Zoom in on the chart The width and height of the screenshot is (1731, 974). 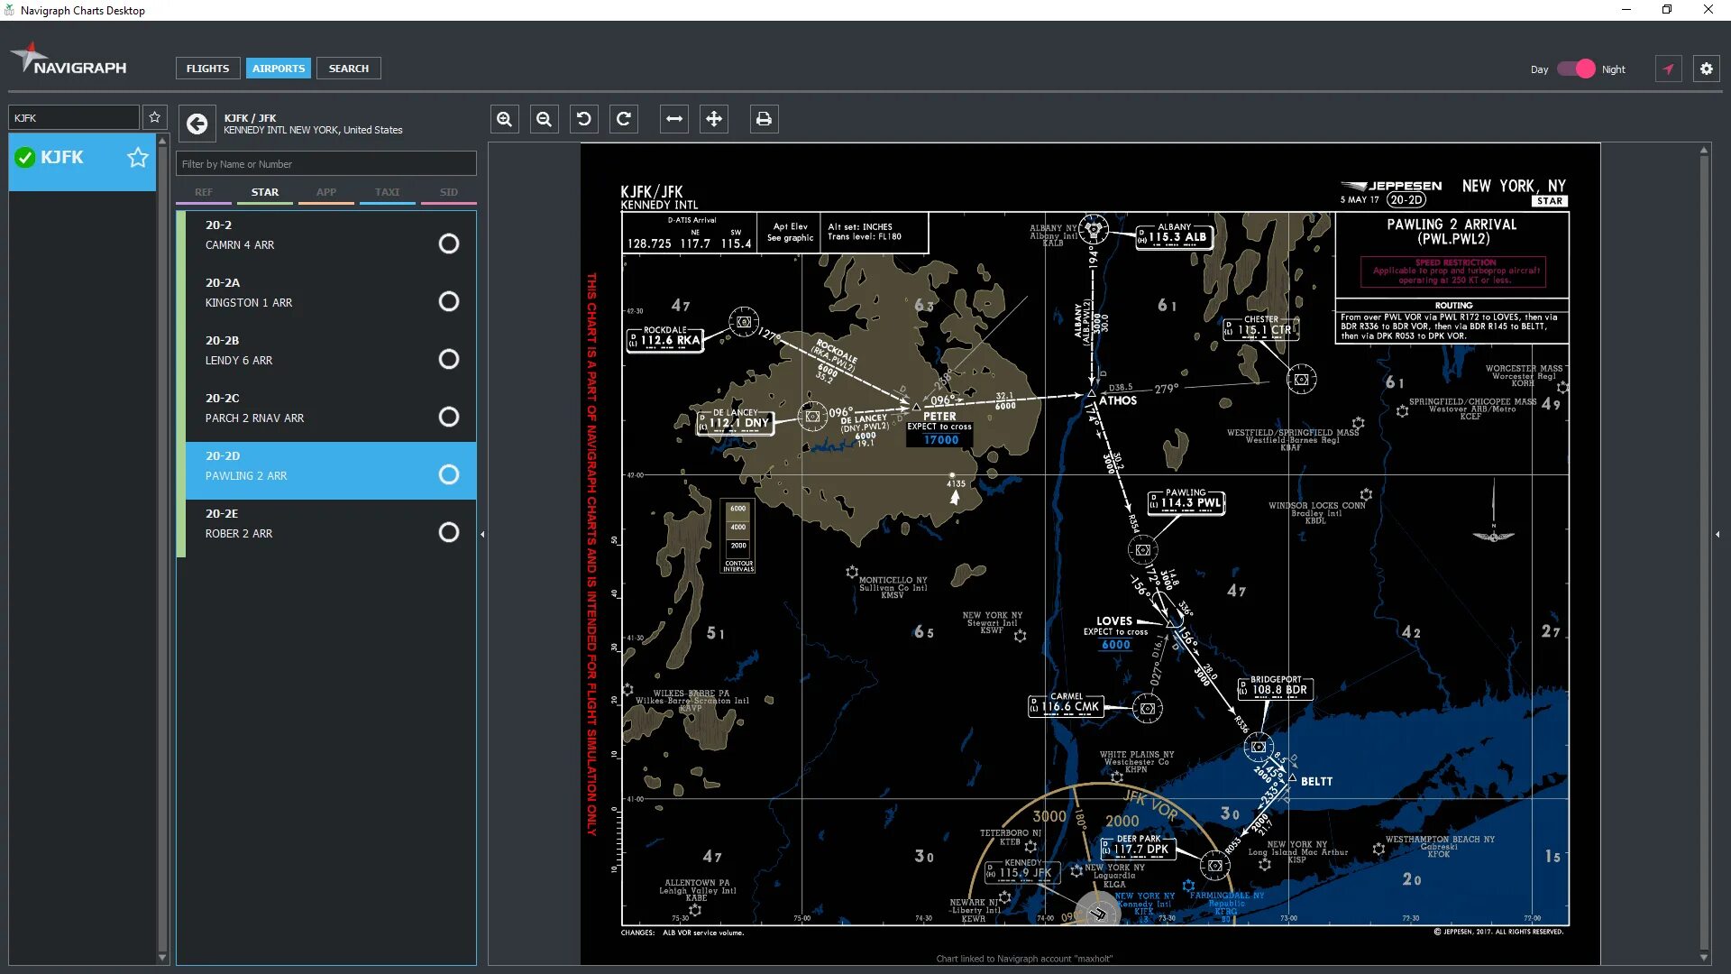[x=505, y=119]
